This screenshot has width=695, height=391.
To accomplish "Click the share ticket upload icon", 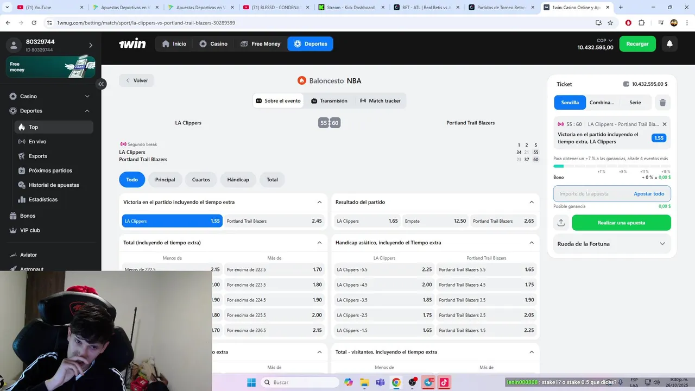I will pyautogui.click(x=561, y=223).
